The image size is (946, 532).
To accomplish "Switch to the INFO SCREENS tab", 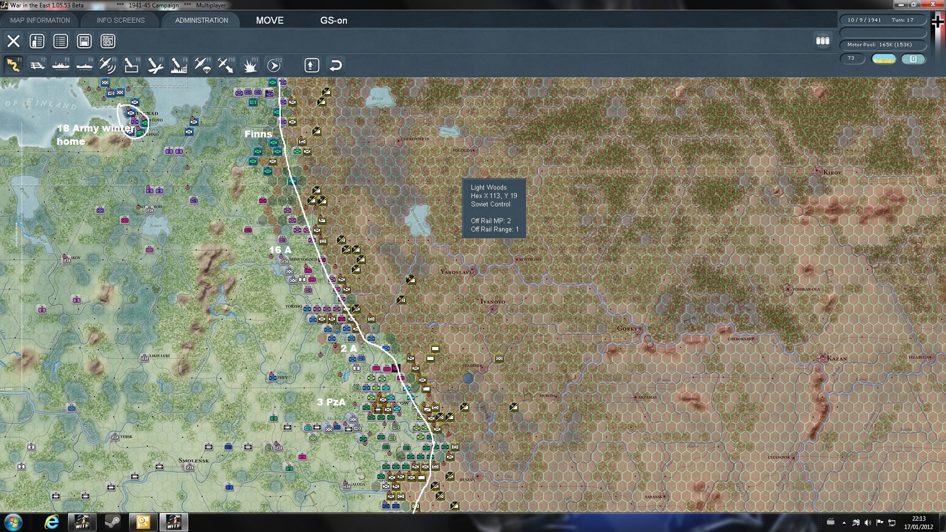I will (121, 20).
